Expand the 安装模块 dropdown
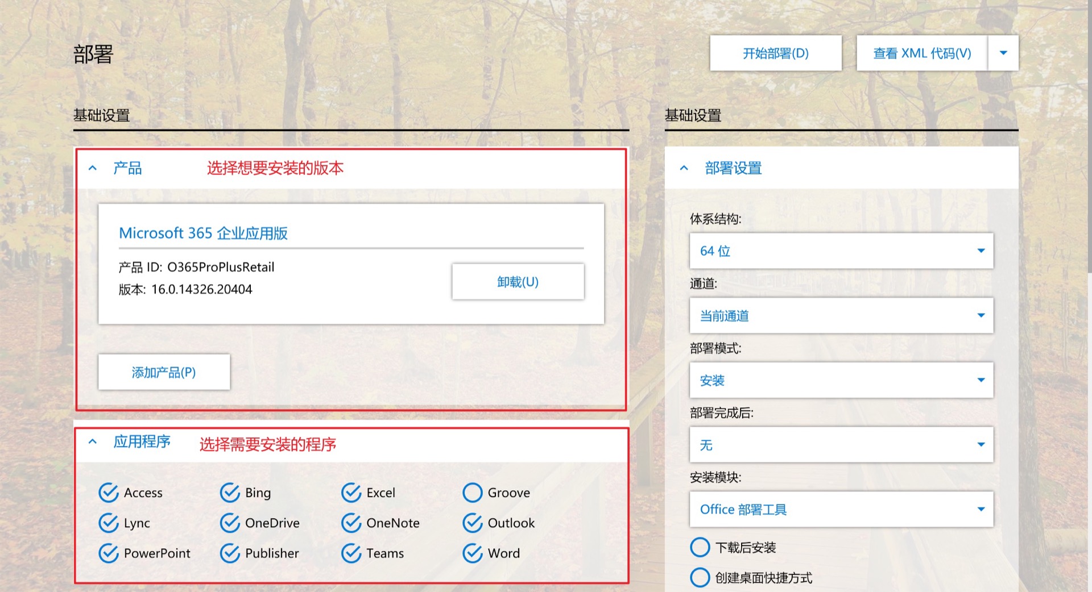 point(841,509)
